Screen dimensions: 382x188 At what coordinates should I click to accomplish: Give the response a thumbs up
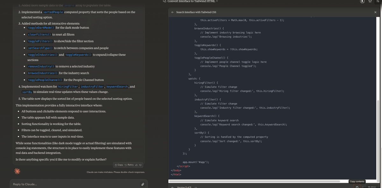click(x=137, y=165)
